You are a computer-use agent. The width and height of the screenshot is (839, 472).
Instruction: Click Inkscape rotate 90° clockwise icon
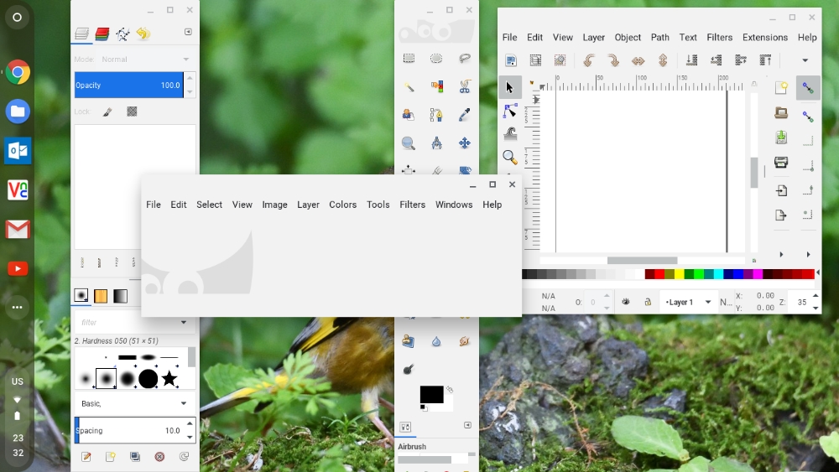point(614,60)
